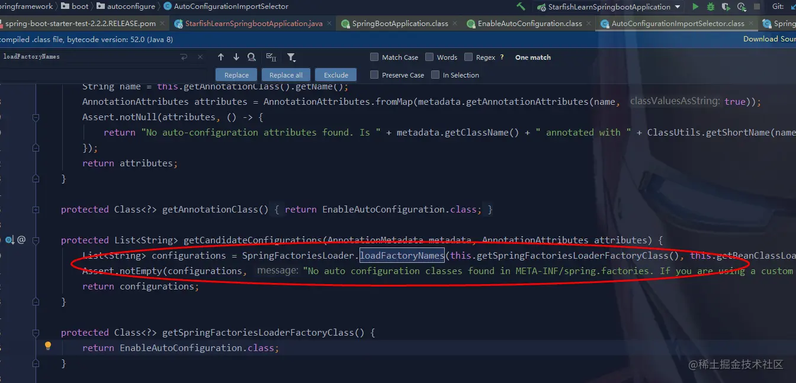Enable the Match Case checkbox
The width and height of the screenshot is (796, 383).
coord(374,57)
